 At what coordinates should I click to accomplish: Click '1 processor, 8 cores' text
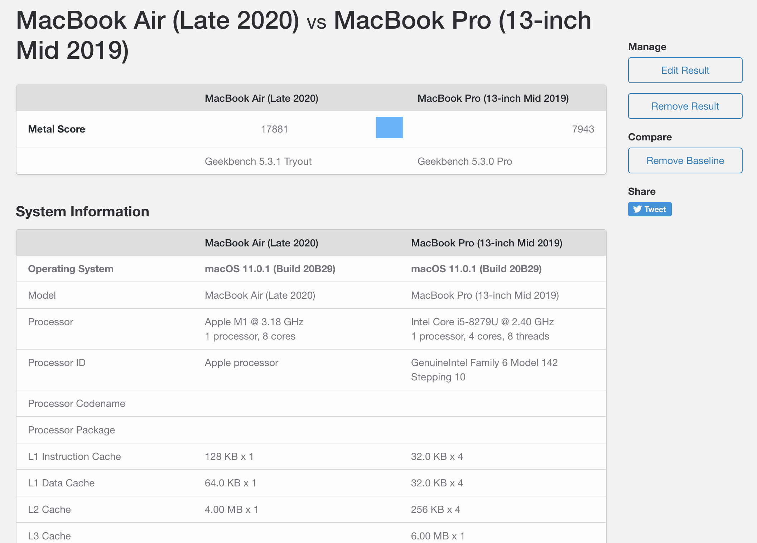pyautogui.click(x=250, y=336)
